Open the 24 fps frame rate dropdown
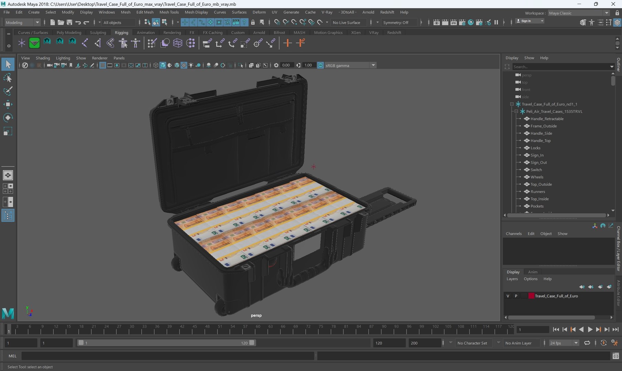 point(564,343)
